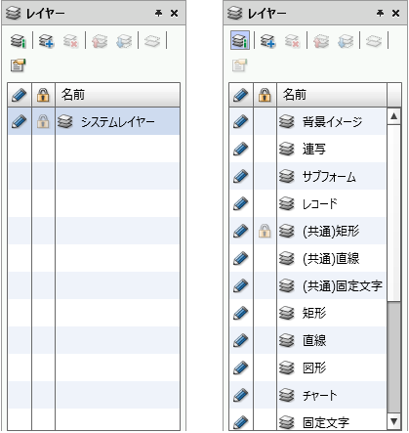Toggle edit pencil for レコード layer

tap(241, 203)
